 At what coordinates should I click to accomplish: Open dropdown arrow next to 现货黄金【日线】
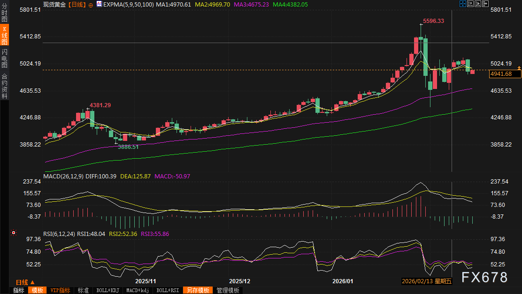90,4
